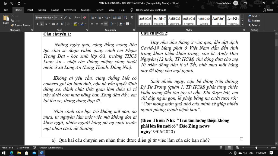The width and height of the screenshot is (278, 156).
Task: Decrease font size with the small A
Action: (x=70, y=18)
